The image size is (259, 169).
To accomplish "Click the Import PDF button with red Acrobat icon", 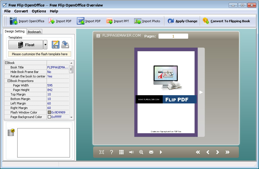I will (x=60, y=21).
